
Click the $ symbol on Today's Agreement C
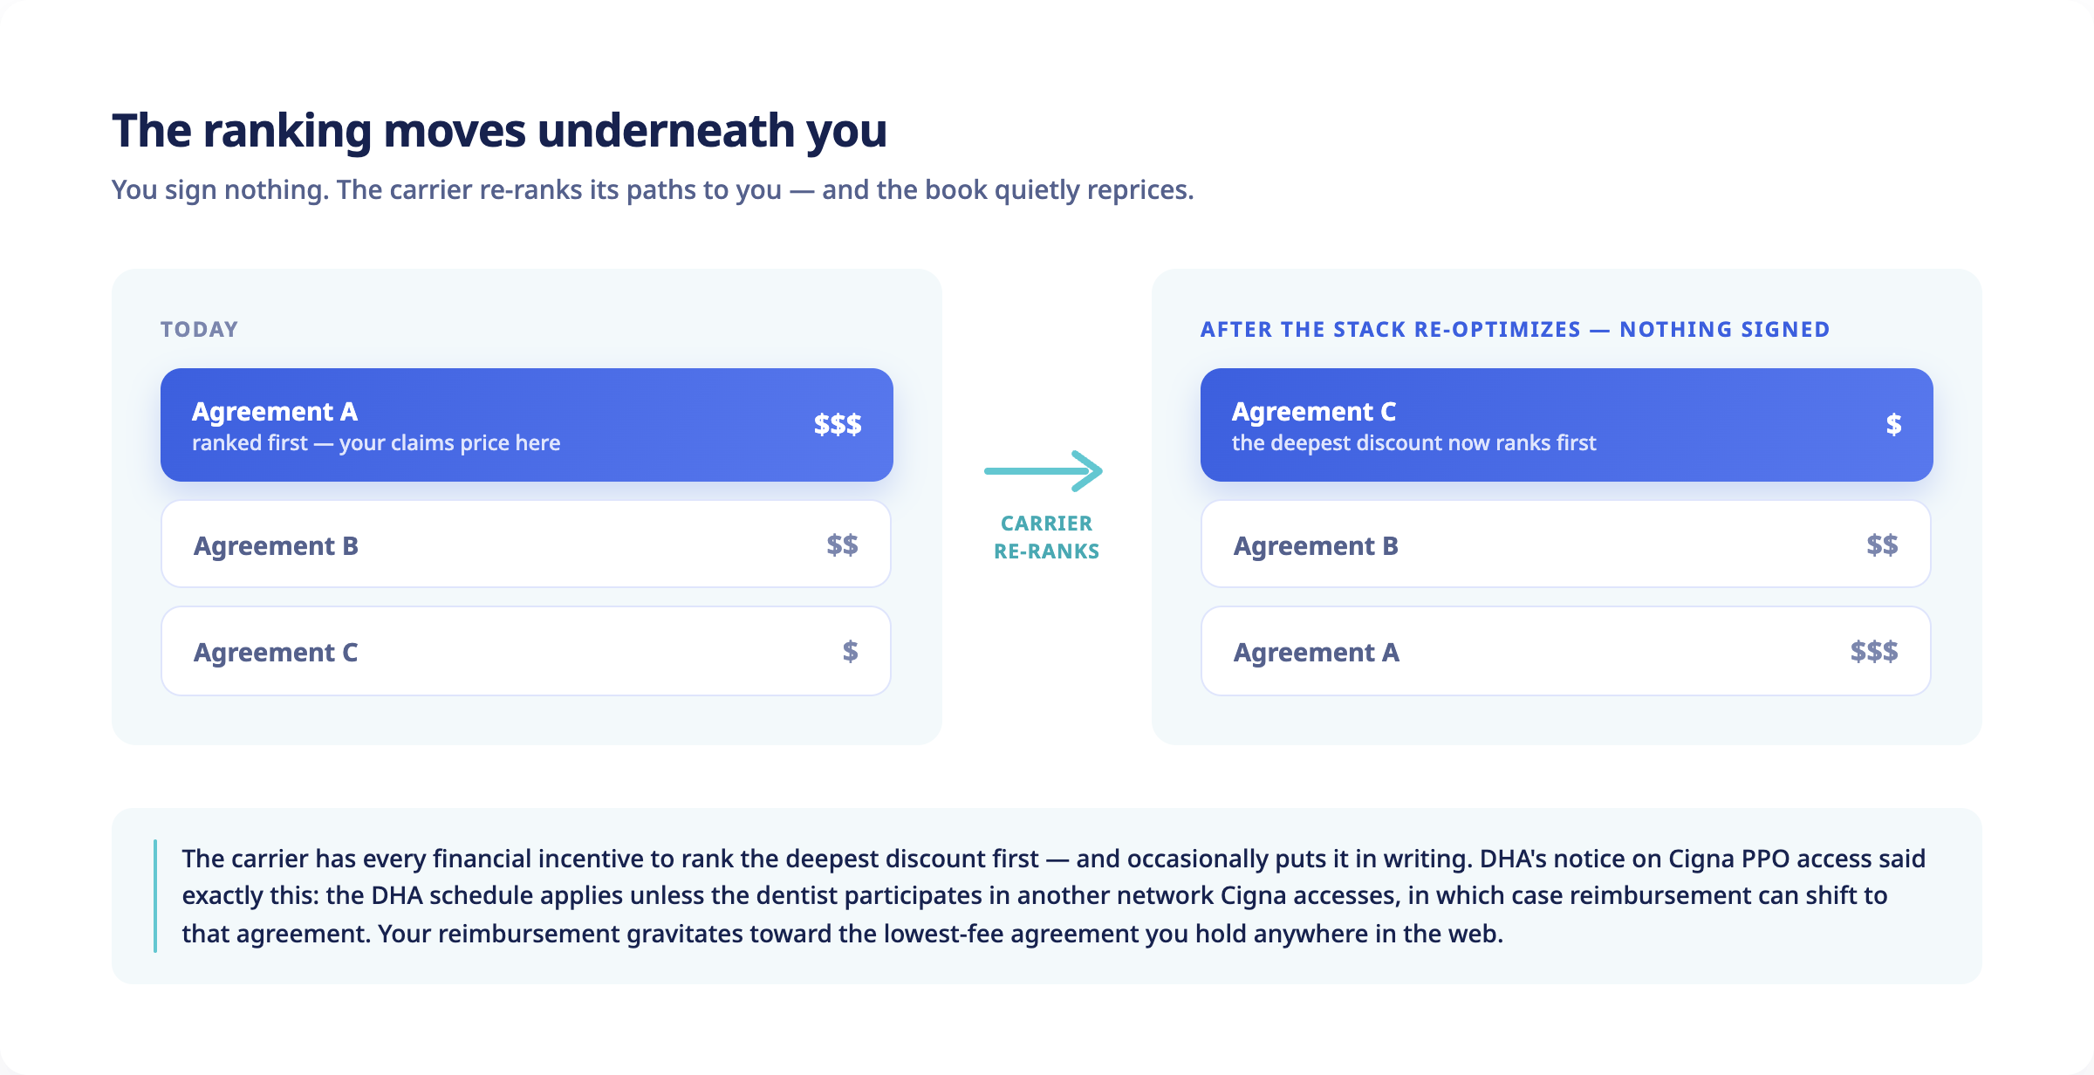(x=851, y=652)
